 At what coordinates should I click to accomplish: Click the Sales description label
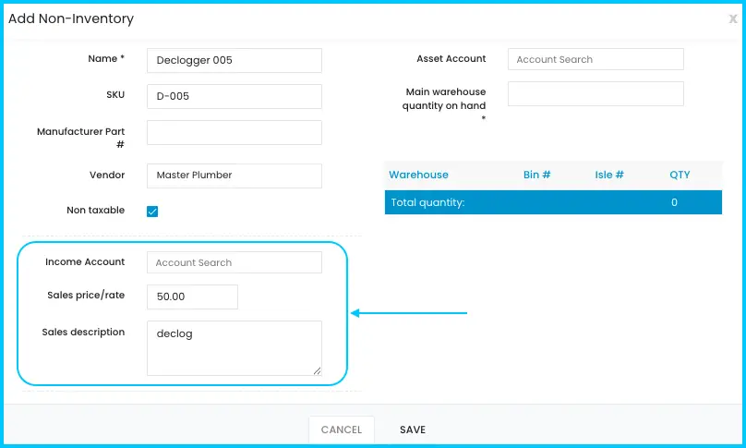click(83, 332)
